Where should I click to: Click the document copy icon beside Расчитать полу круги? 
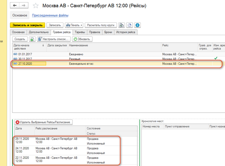[122, 25]
